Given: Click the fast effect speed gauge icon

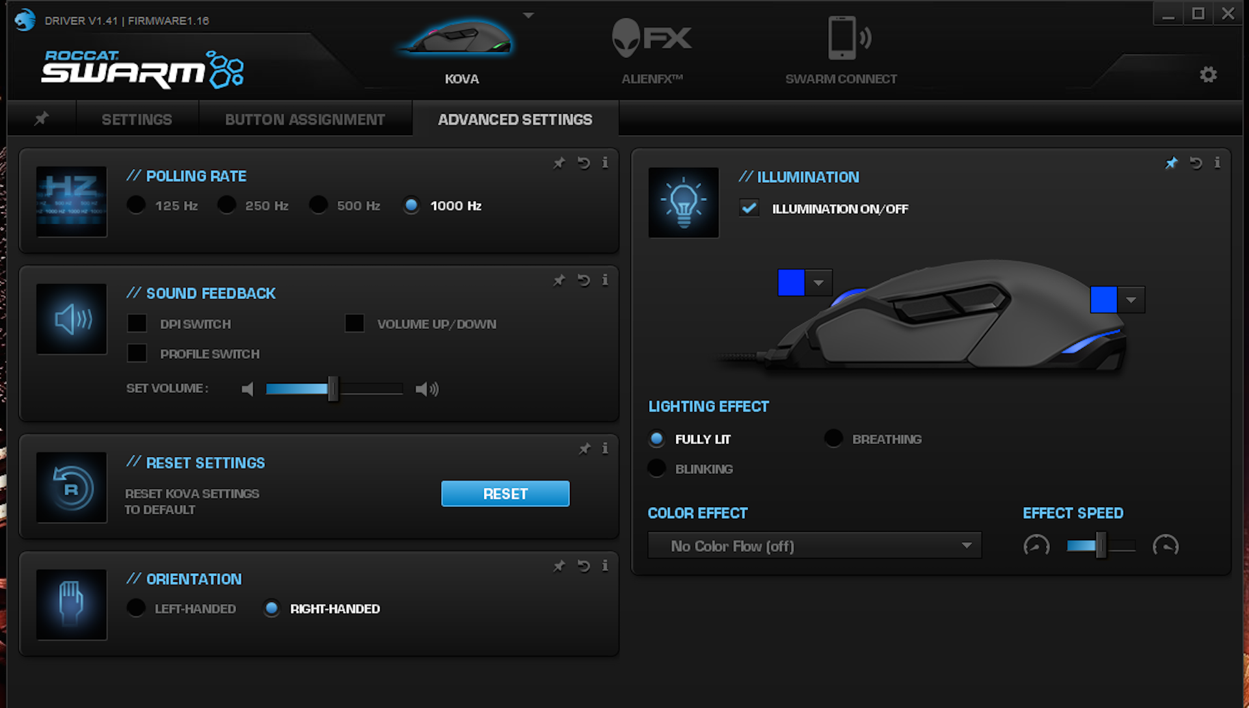Looking at the screenshot, I should pos(1165,545).
